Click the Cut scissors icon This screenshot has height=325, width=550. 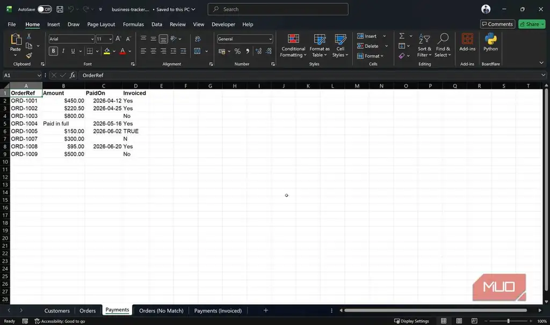29,36
